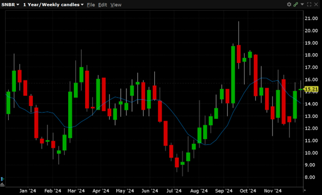This screenshot has height=195, width=322.
Task: Select the tallest green candle in late September
Action: 233,75
